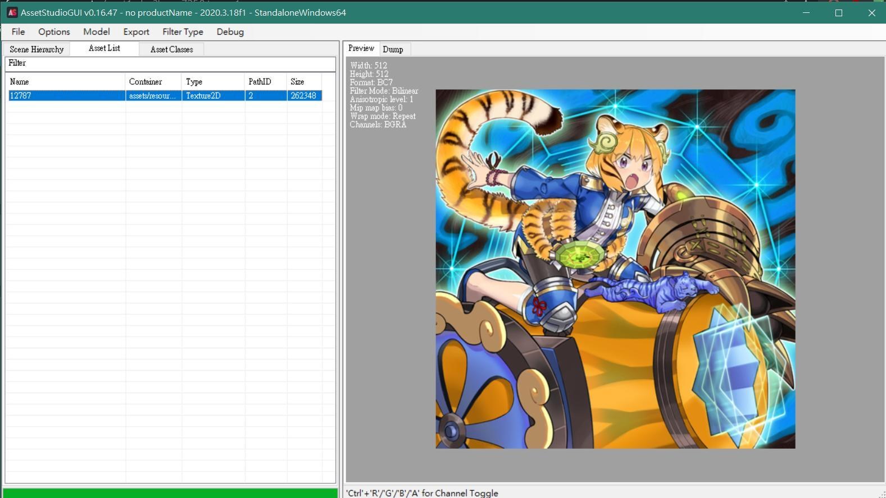This screenshot has height=498, width=886.
Task: Open the File menu
Action: (x=18, y=32)
